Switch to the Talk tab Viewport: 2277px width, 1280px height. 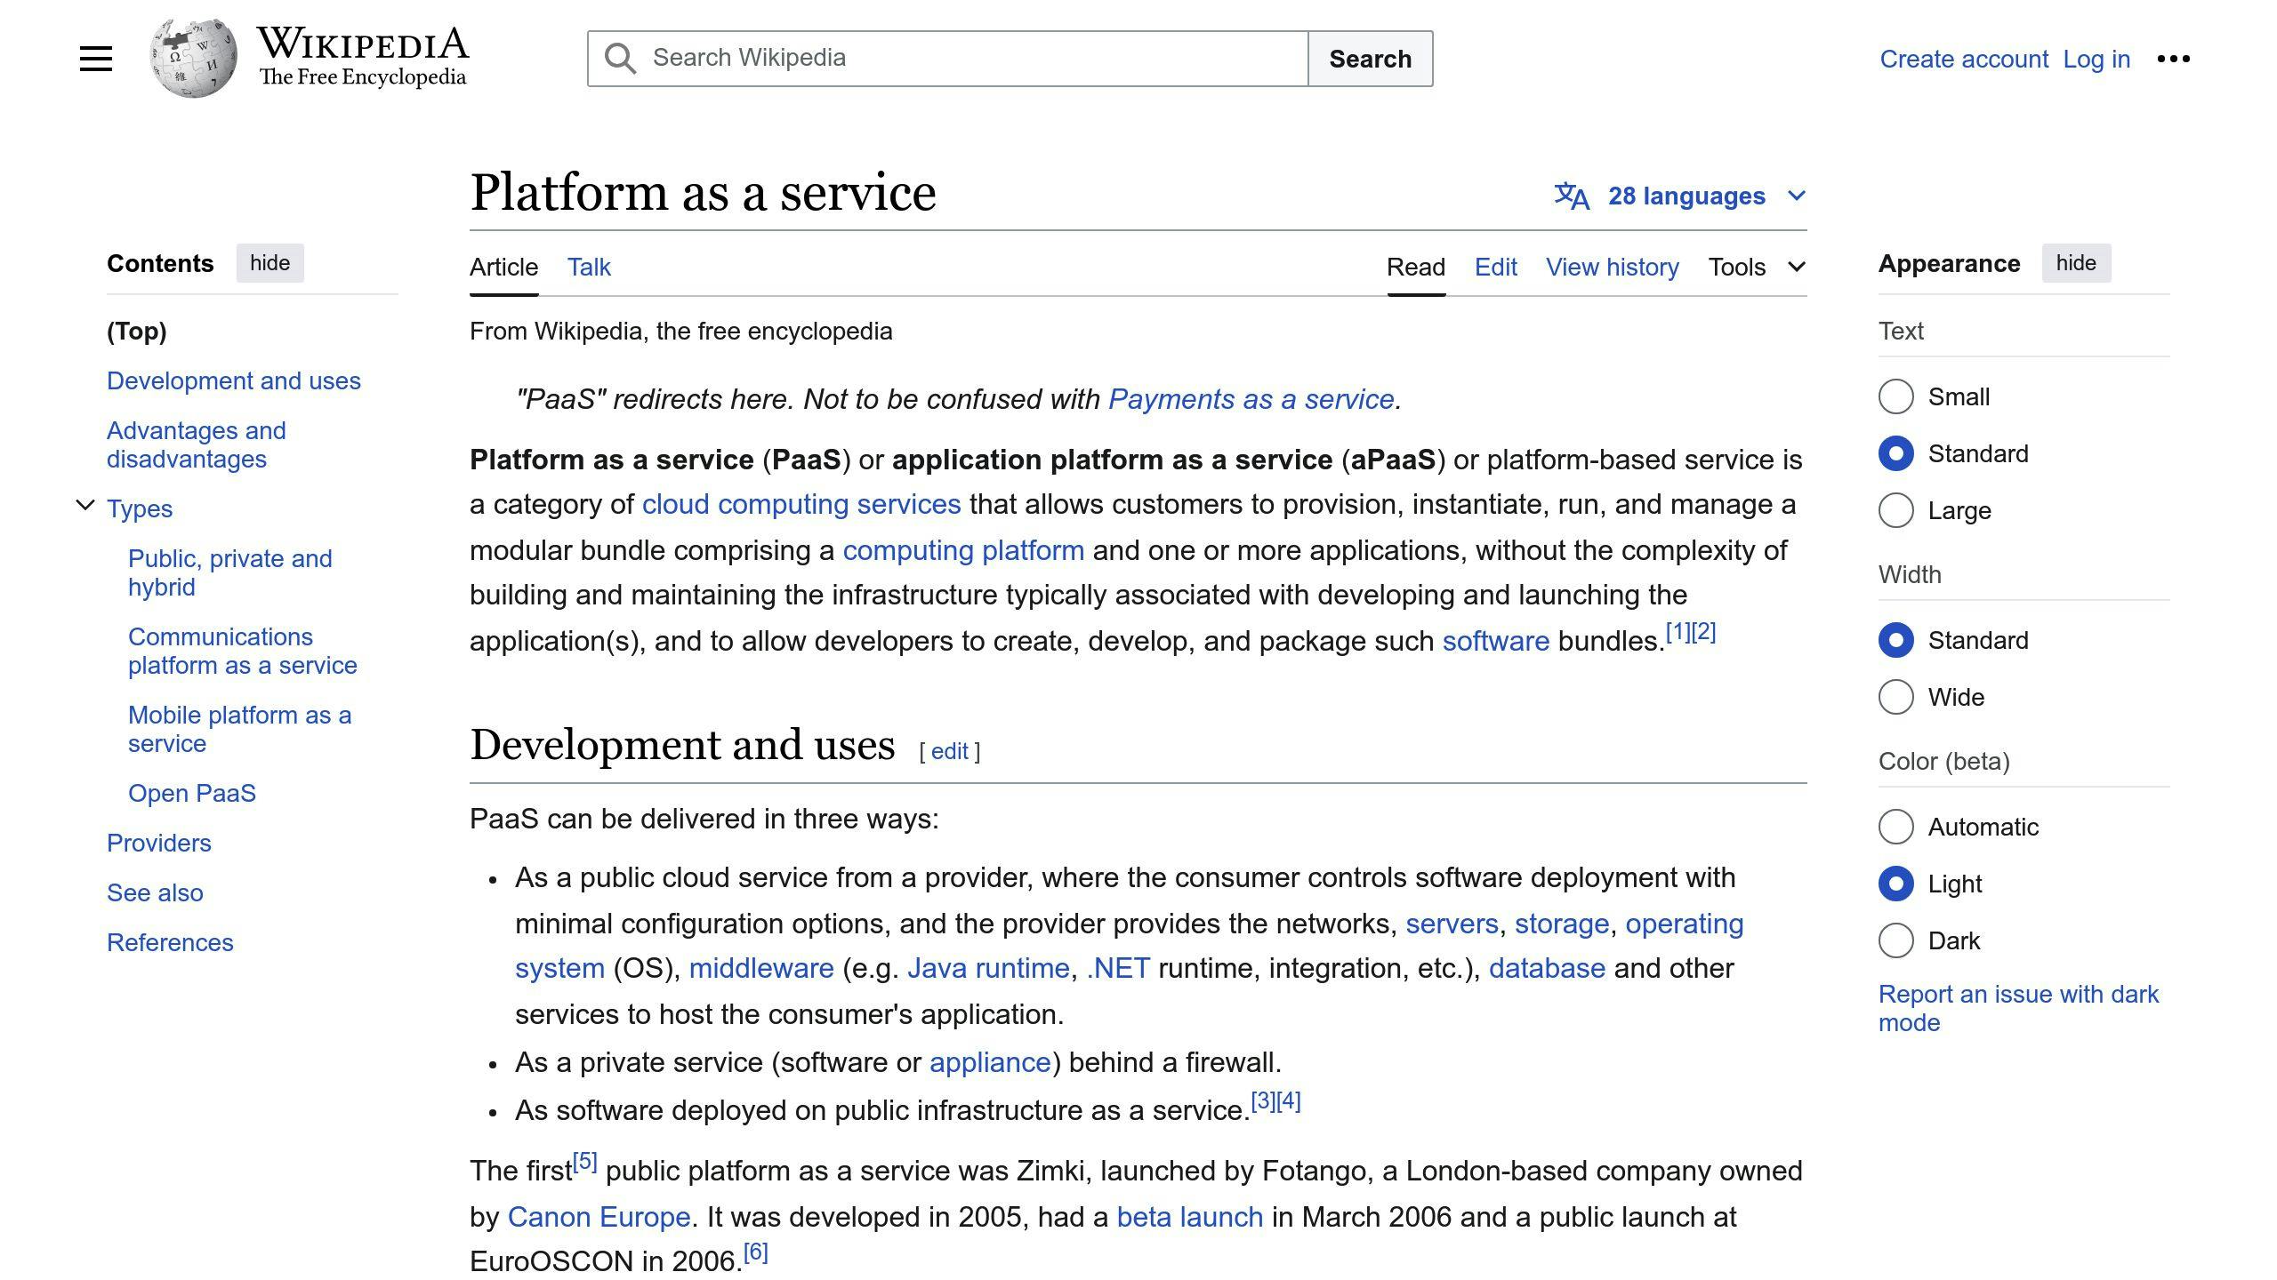(x=589, y=267)
